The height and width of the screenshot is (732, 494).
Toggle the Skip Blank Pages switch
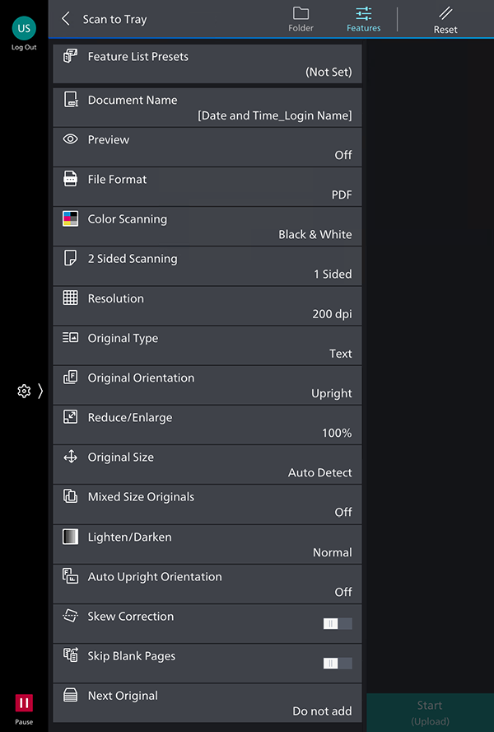pos(338,664)
